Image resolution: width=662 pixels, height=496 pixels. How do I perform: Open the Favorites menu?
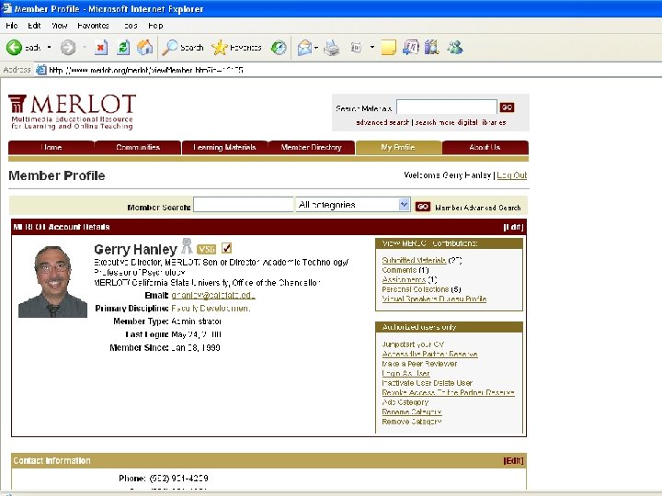point(93,26)
